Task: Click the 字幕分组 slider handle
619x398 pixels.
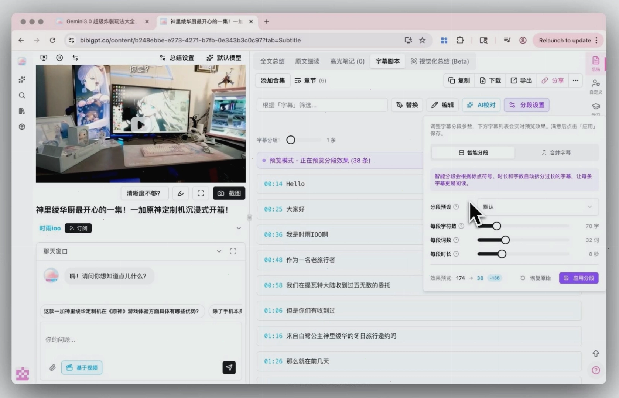Action: tap(291, 140)
